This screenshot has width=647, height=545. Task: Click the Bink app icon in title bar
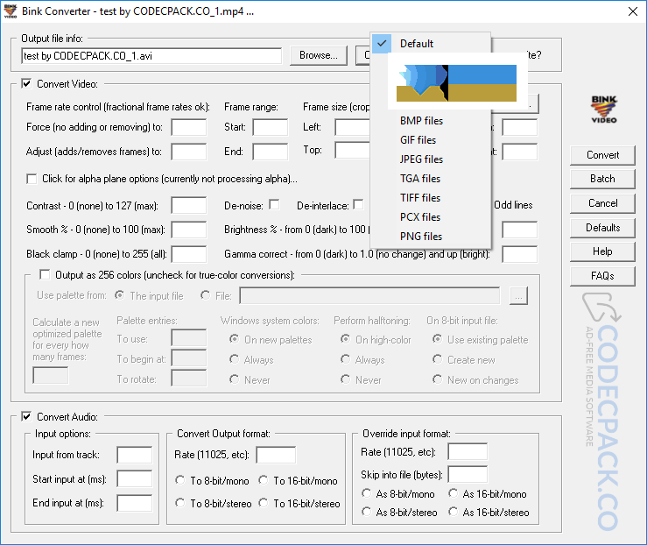pyautogui.click(x=11, y=11)
